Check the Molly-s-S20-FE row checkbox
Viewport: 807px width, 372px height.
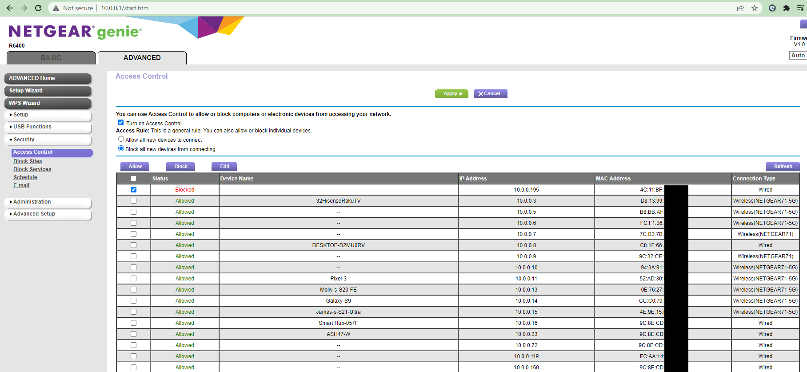coord(133,290)
